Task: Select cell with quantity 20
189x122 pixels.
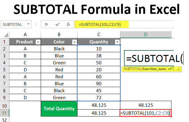Action: pos(99,70)
